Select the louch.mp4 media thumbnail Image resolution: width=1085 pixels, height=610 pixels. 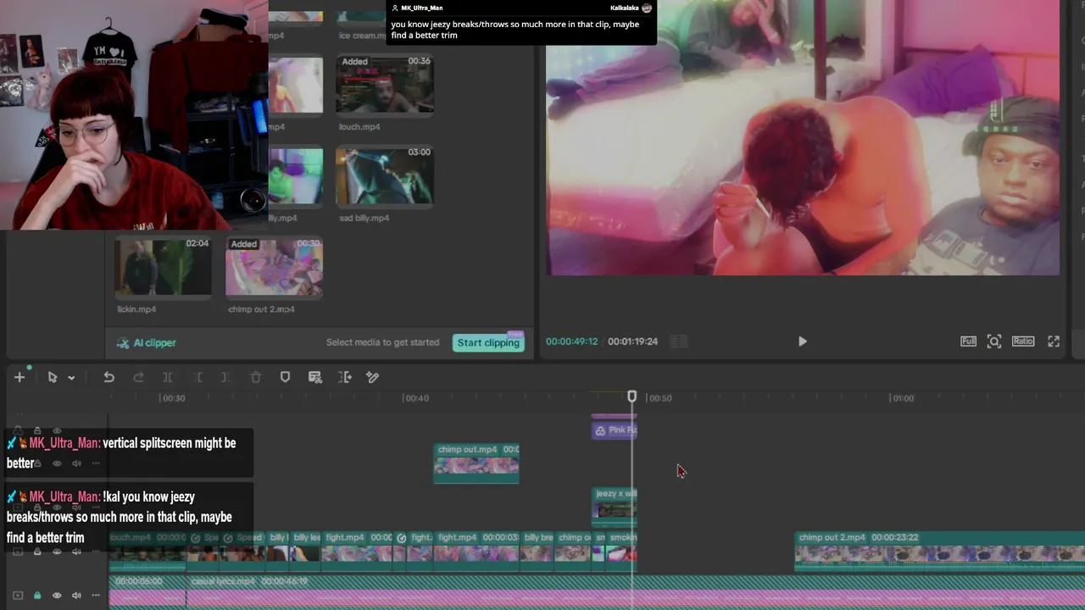[x=385, y=84]
